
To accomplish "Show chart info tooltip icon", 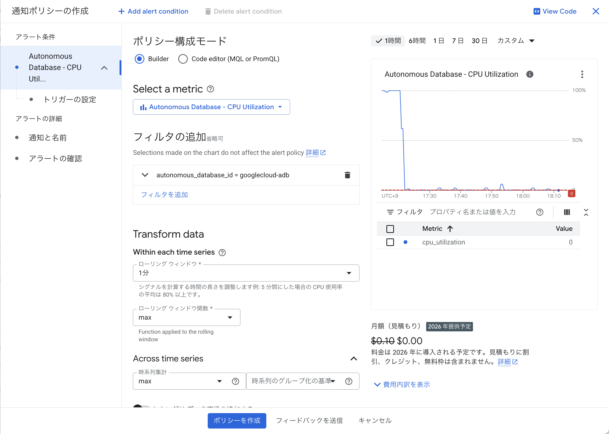I will [x=529, y=74].
